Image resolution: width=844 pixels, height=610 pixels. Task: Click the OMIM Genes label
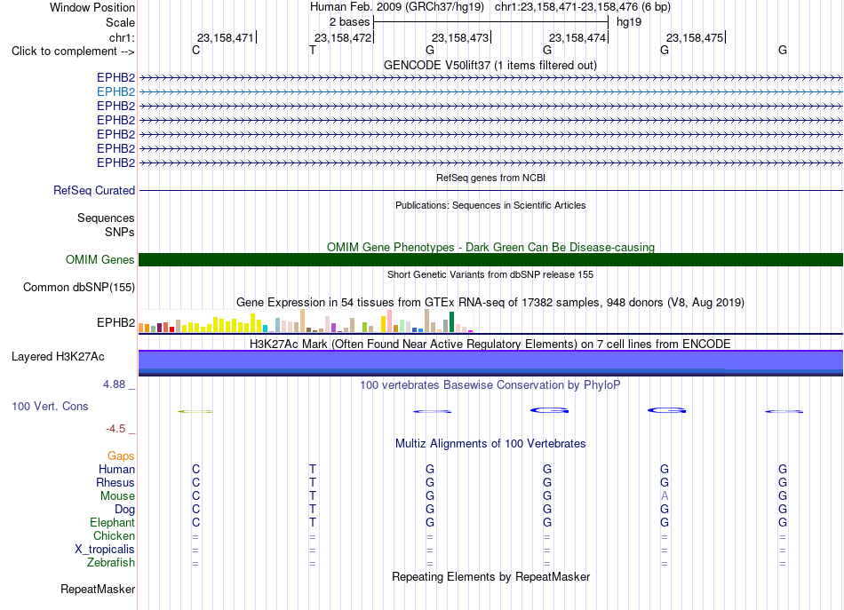click(x=100, y=260)
